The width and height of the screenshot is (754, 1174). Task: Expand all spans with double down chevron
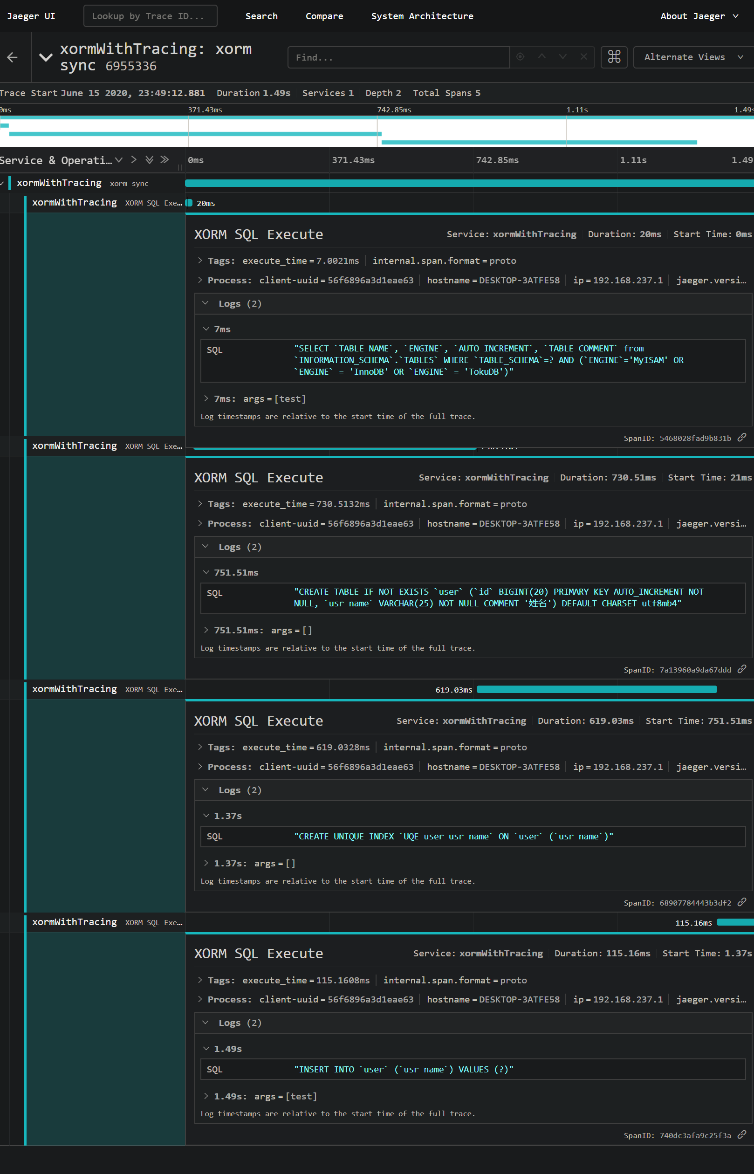tap(149, 159)
